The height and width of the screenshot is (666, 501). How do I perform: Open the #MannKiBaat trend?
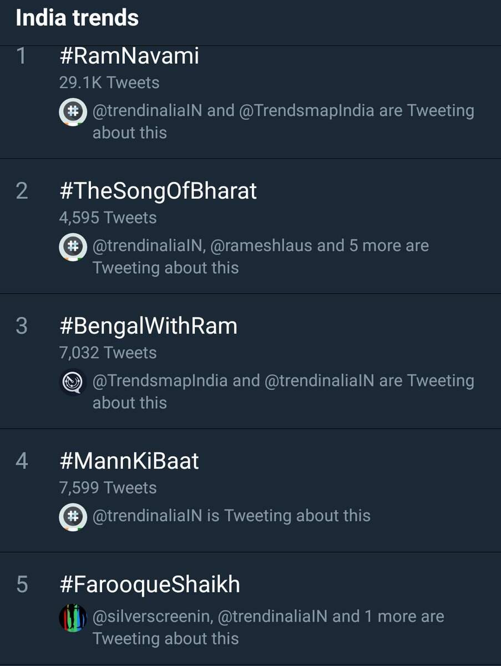click(x=129, y=461)
